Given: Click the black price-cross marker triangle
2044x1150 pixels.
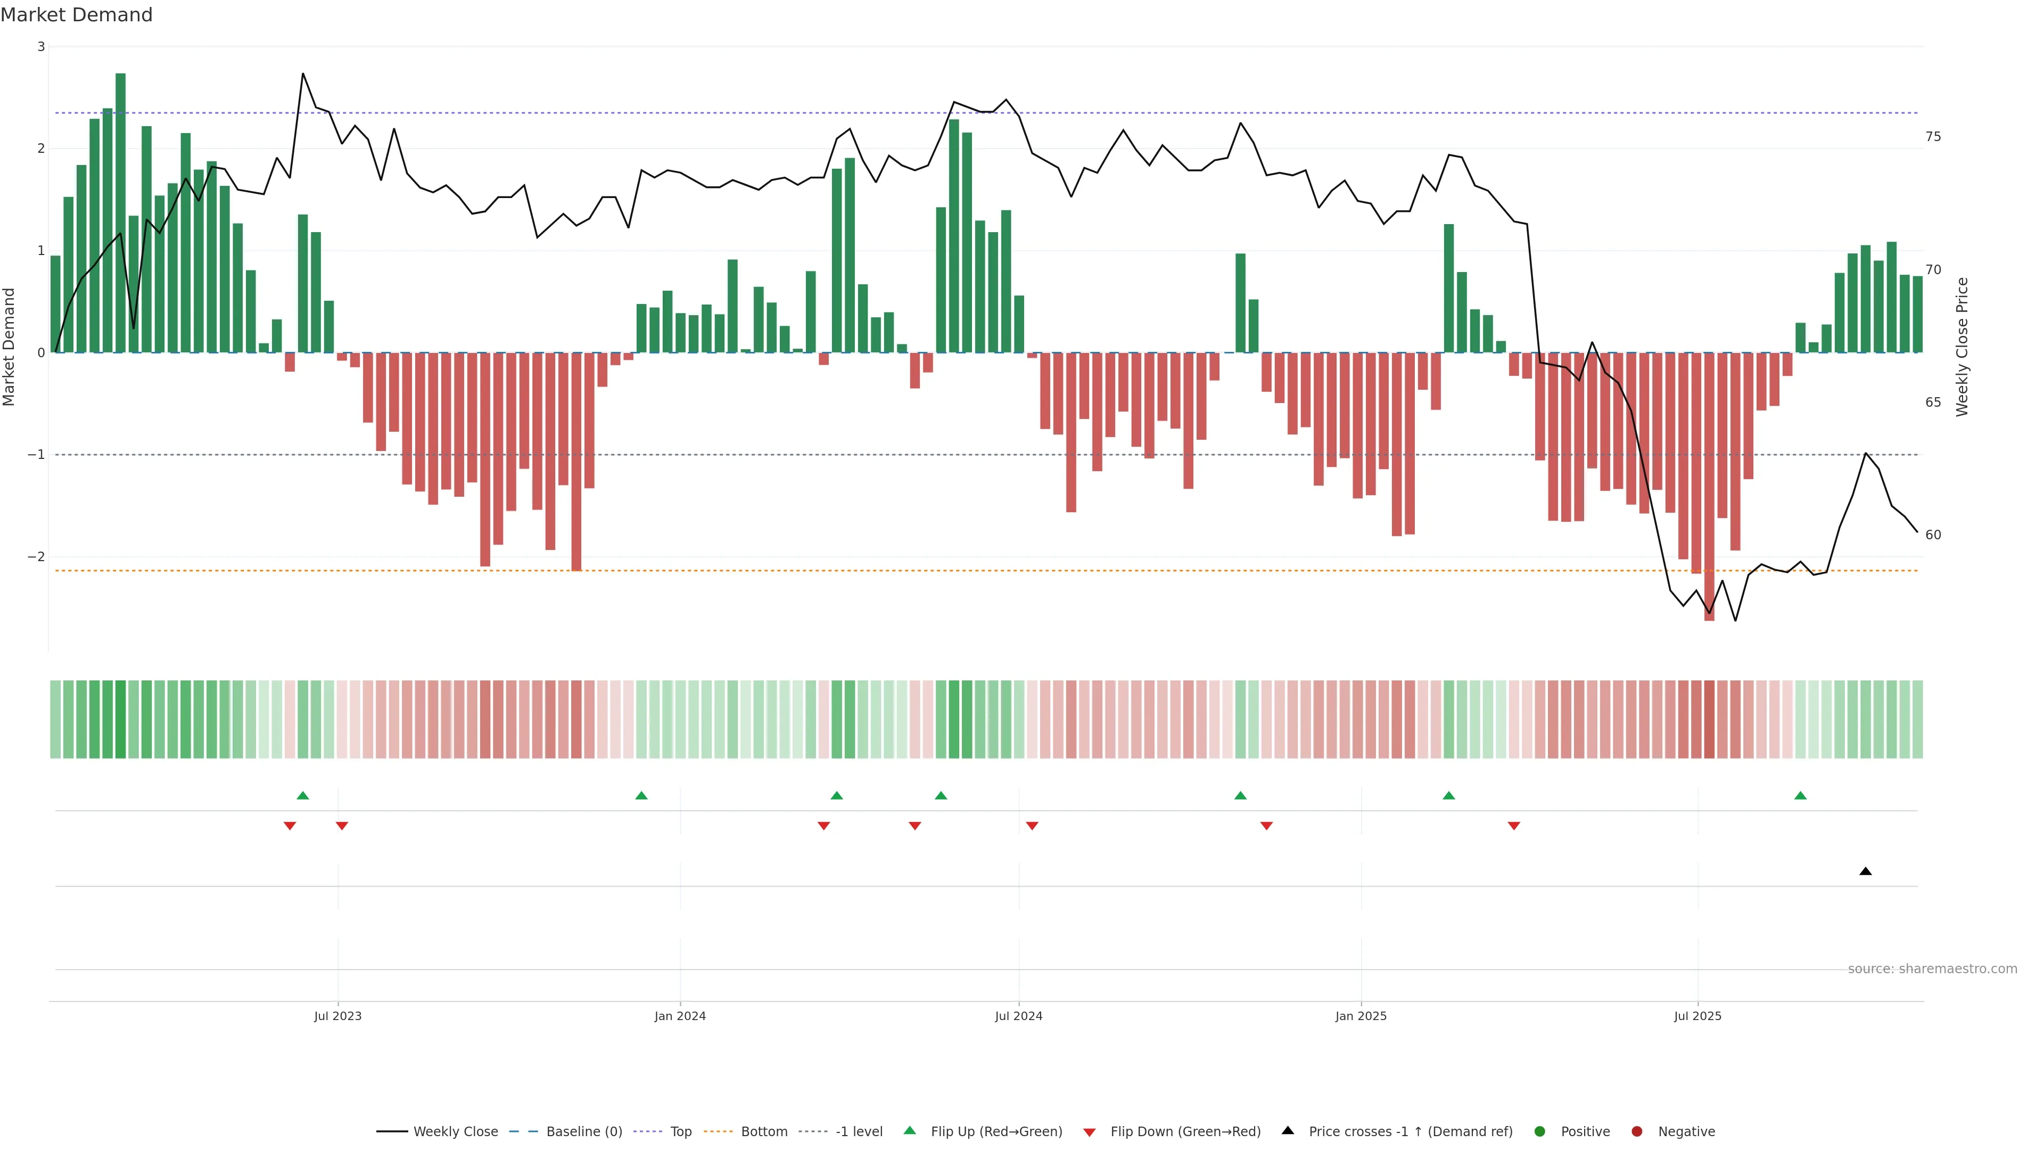Looking at the screenshot, I should point(1866,872).
